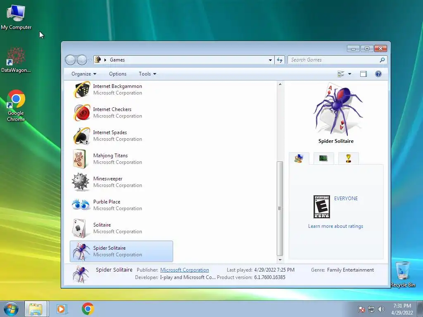Open the Tools dropdown menu
Image resolution: width=423 pixels, height=317 pixels.
147,74
